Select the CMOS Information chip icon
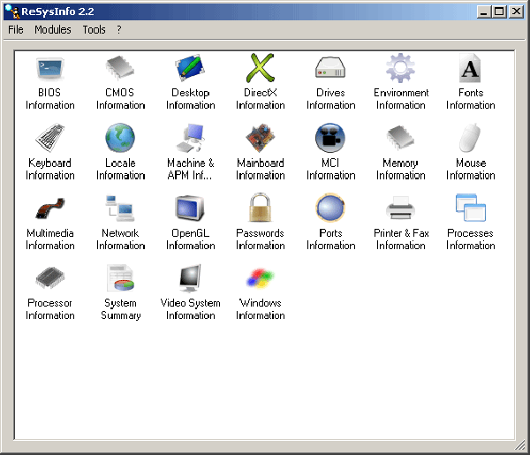Screen dimensions: 530x455 pyautogui.click(x=120, y=69)
